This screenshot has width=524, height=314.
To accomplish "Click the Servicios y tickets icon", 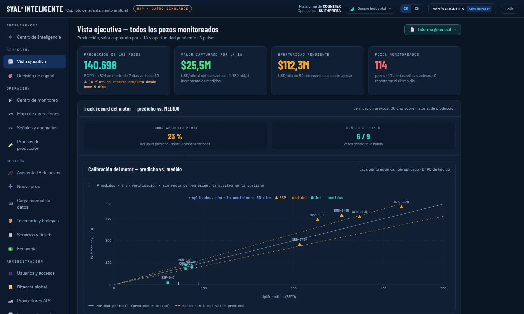I will (10, 235).
